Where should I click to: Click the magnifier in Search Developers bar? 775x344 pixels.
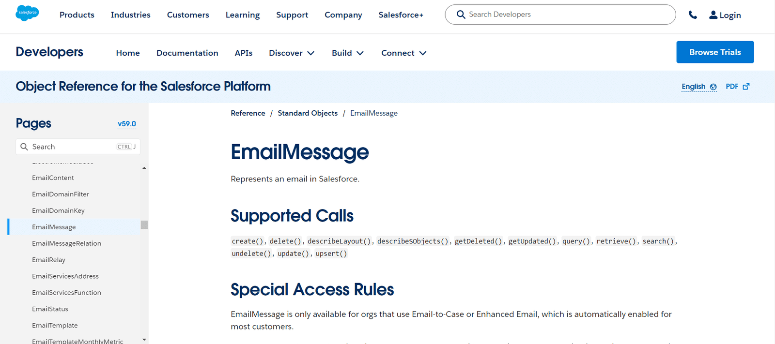(x=461, y=15)
